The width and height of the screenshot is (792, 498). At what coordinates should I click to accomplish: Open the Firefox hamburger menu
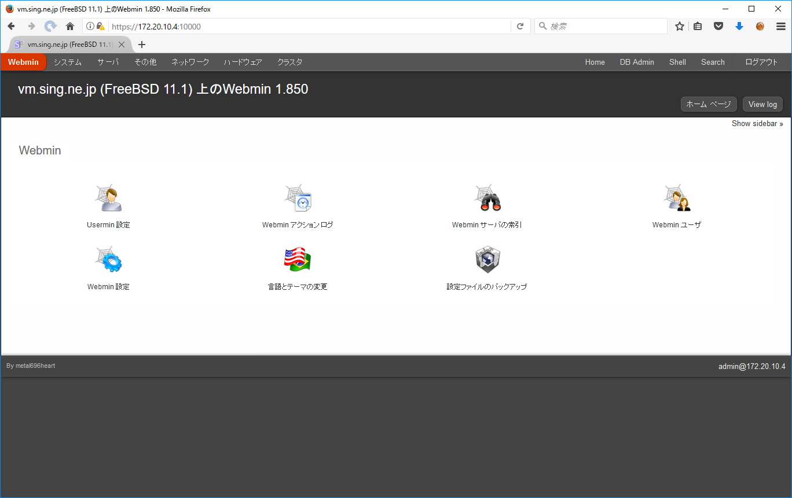(x=781, y=26)
